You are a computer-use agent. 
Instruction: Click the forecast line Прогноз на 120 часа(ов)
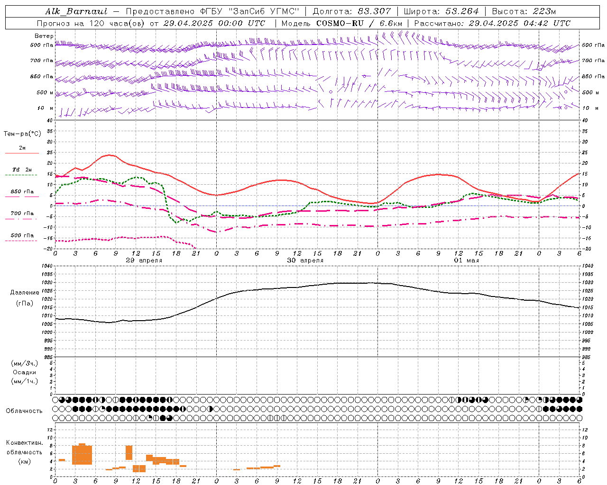91,23
